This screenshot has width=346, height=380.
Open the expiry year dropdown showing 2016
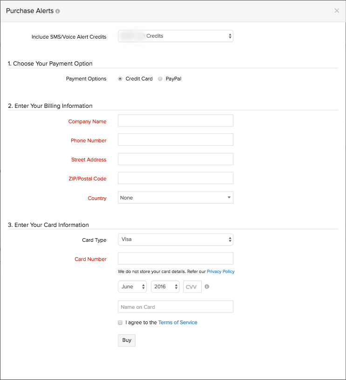tap(165, 287)
